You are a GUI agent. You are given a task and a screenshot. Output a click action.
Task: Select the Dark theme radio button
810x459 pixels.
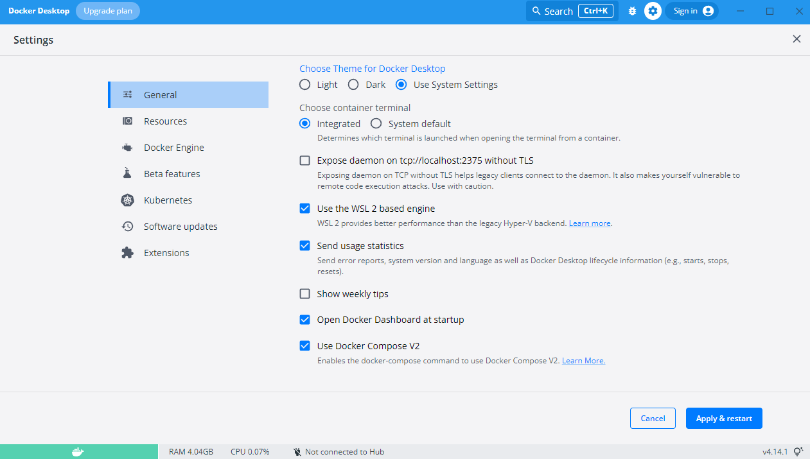(x=353, y=85)
